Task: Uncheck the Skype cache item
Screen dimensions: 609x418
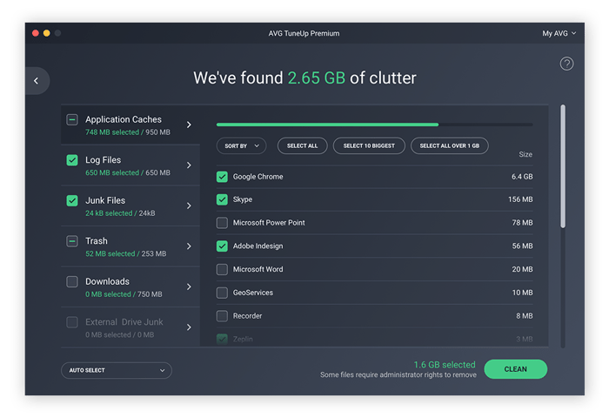Action: 222,199
